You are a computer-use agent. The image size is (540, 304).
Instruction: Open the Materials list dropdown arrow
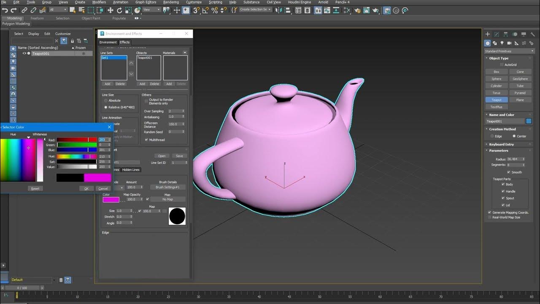[185, 53]
